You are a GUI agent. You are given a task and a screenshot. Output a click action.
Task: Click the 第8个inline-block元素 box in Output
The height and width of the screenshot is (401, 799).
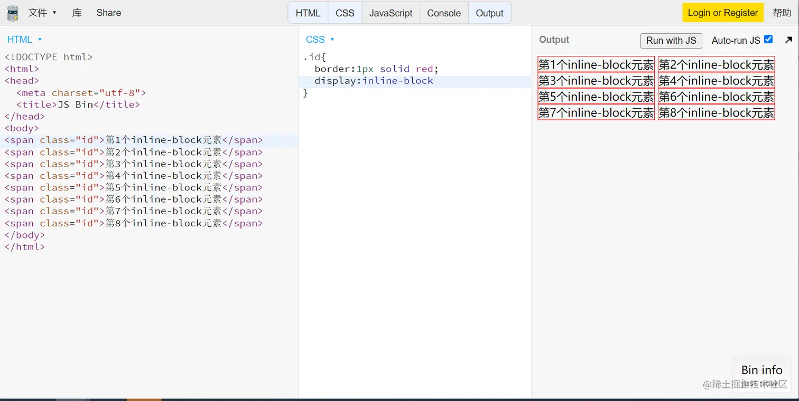pyautogui.click(x=717, y=112)
